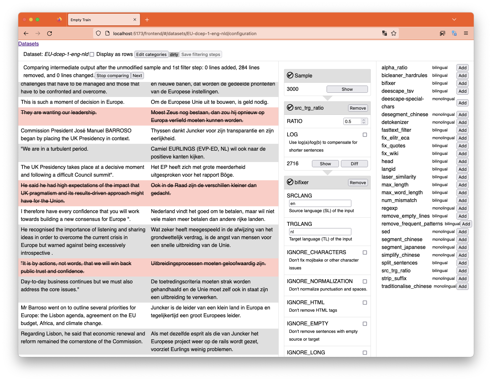The image size is (492, 381).
Task: Enable the IGNORE_NORMALIZATION checkbox
Action: [365, 281]
